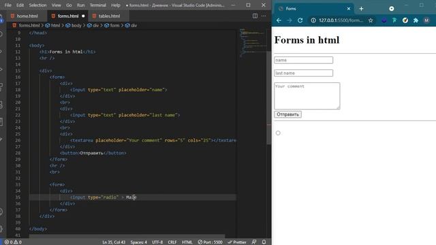Open the Help menu
The width and height of the screenshot is (436, 245).
click(x=115, y=5)
